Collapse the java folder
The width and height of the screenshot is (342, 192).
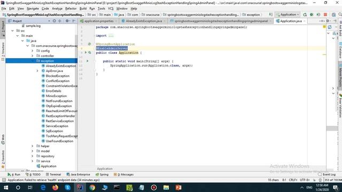pyautogui.click(x=22, y=41)
